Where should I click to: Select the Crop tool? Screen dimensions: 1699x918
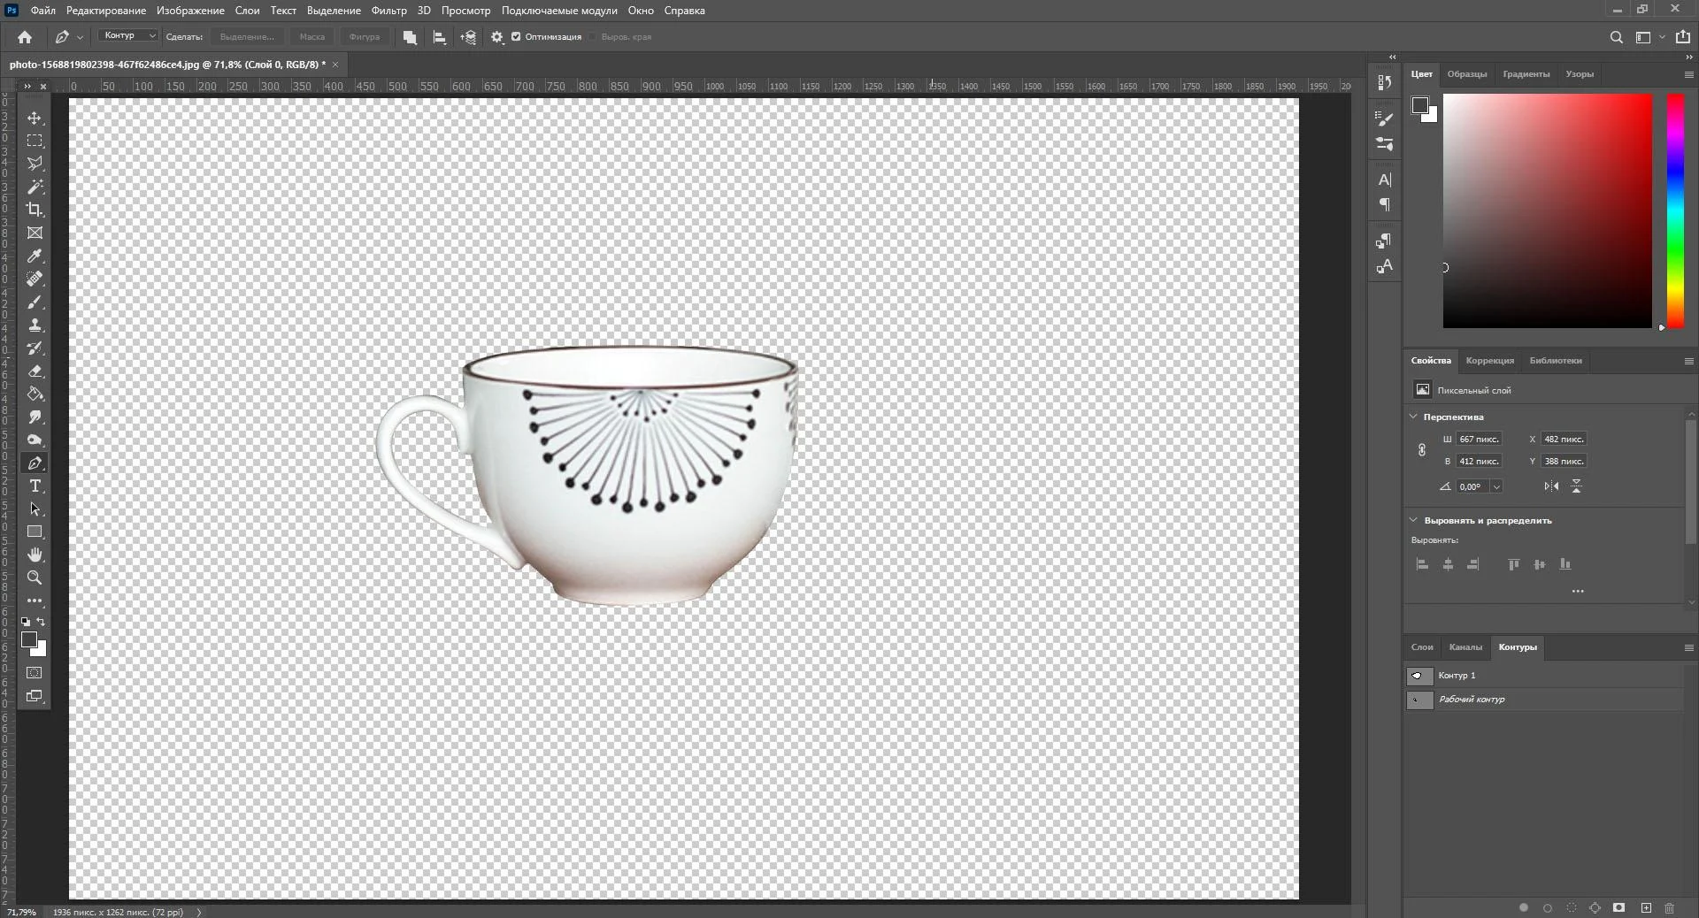point(35,210)
